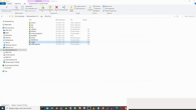Open terminal black icon in taskbar
The image size is (196, 110).
pyautogui.click(x=43, y=108)
